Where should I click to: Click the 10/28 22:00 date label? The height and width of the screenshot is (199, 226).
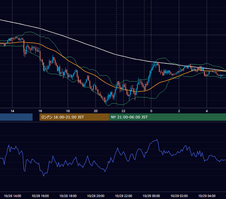tap(123, 196)
